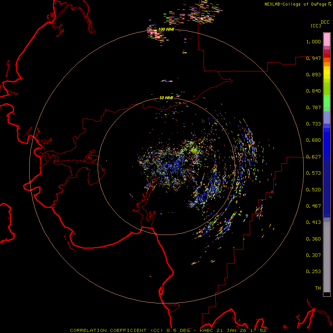The height and width of the screenshot is (333, 333).
Task: Click the 0.680 scale value
Action: click(x=313, y=140)
